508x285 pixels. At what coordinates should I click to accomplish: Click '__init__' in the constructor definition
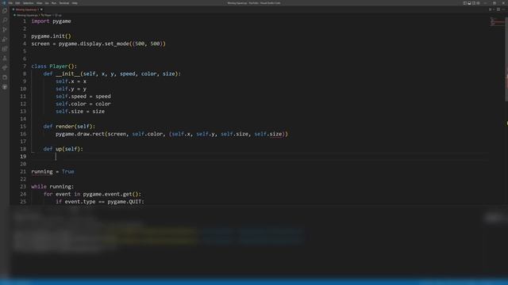pyautogui.click(x=67, y=74)
